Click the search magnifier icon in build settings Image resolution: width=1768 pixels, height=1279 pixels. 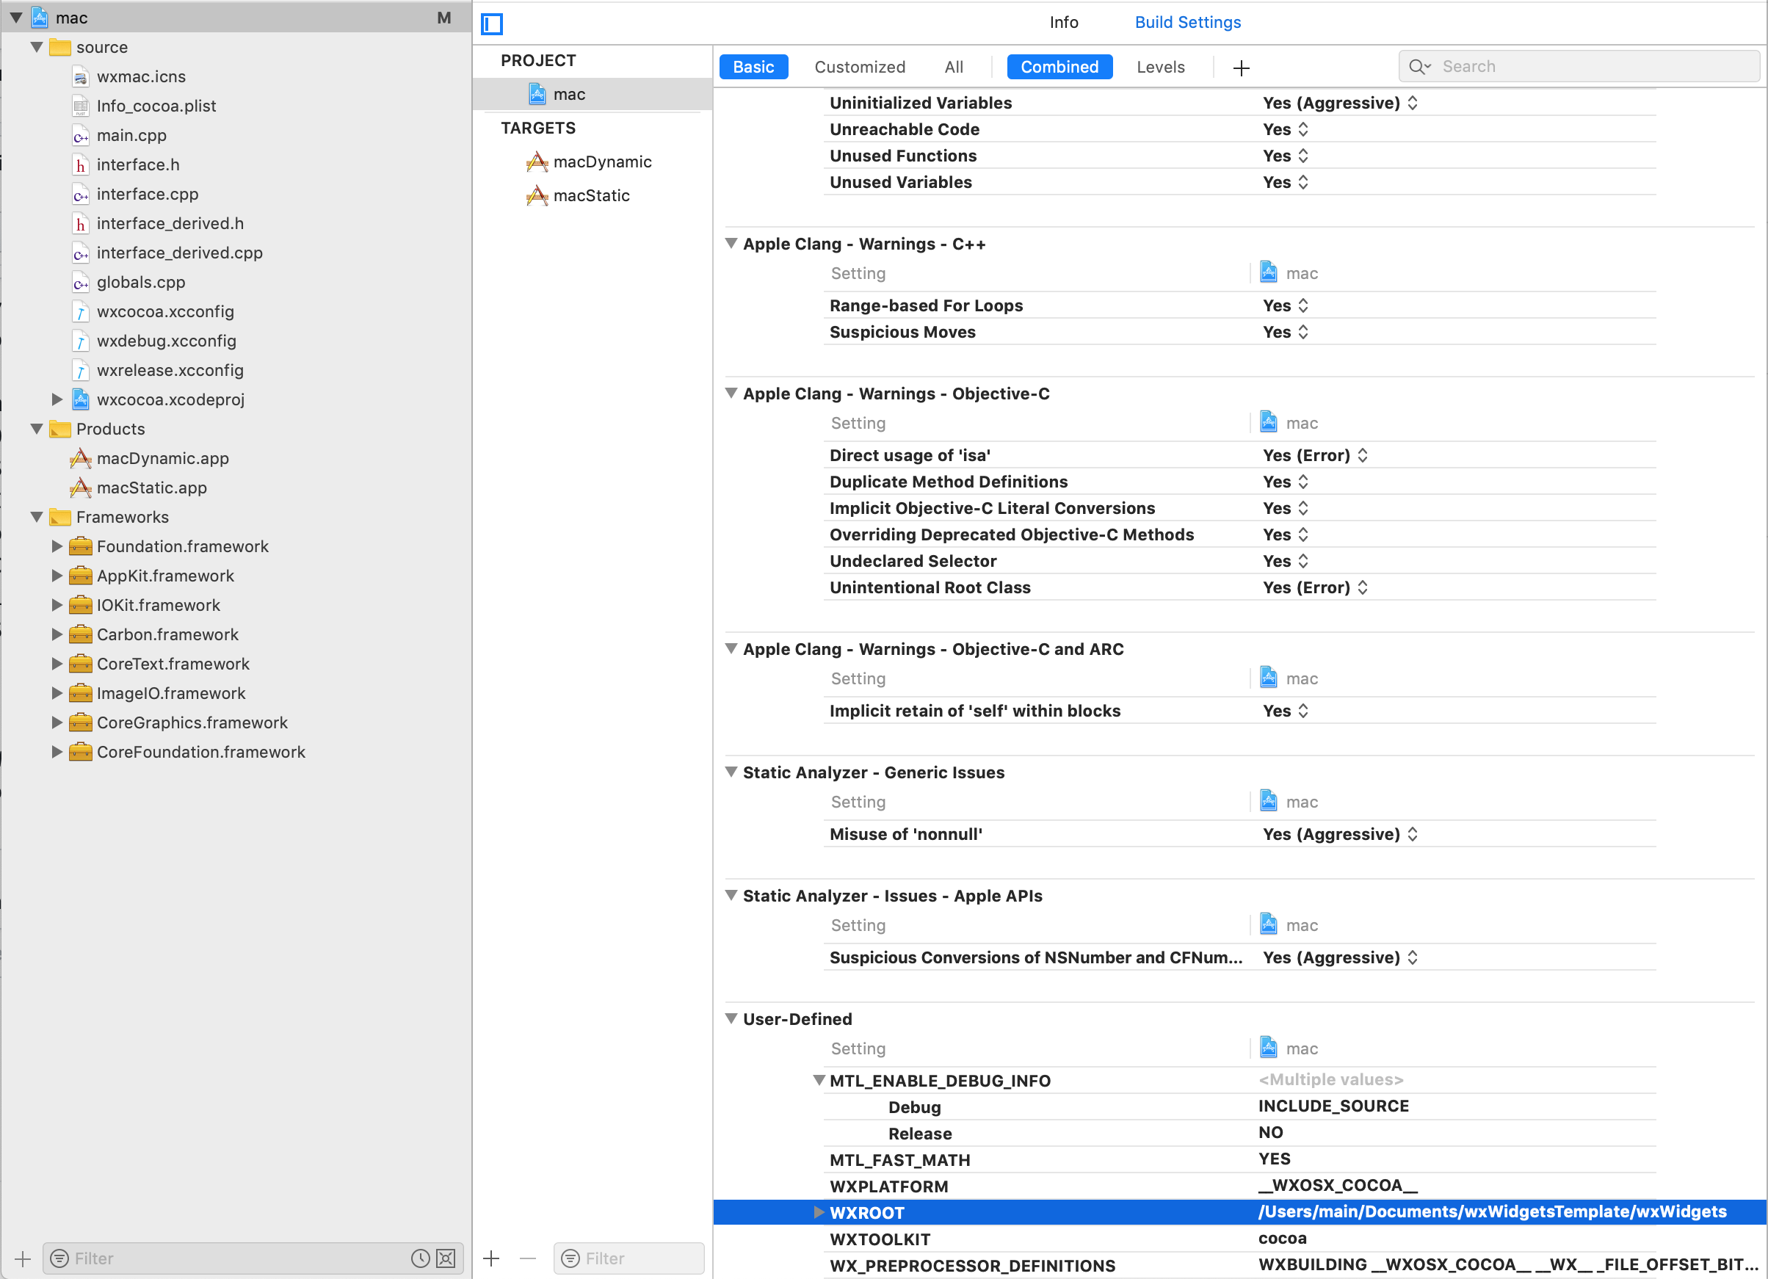tap(1419, 67)
